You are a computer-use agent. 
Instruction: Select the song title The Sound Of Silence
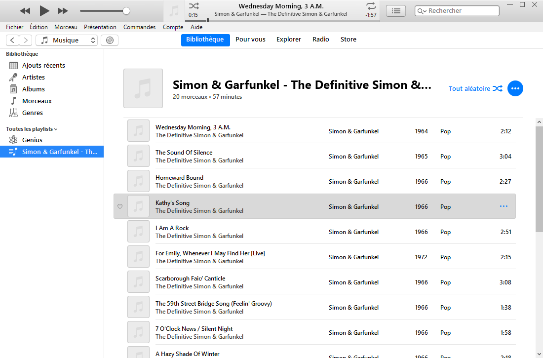click(x=184, y=153)
